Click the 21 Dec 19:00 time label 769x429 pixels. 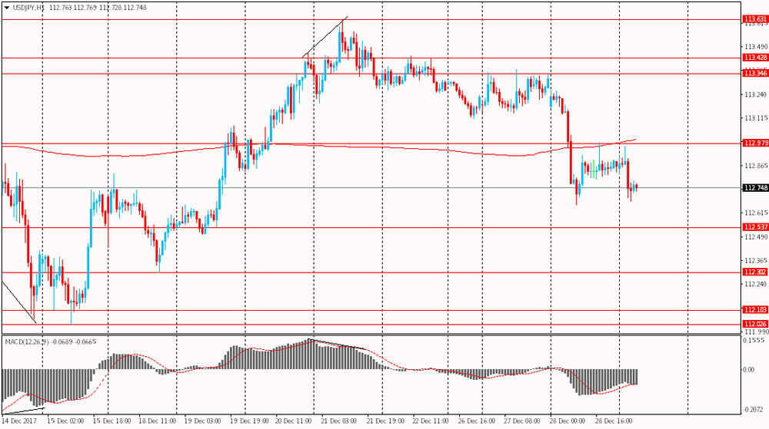point(385,421)
